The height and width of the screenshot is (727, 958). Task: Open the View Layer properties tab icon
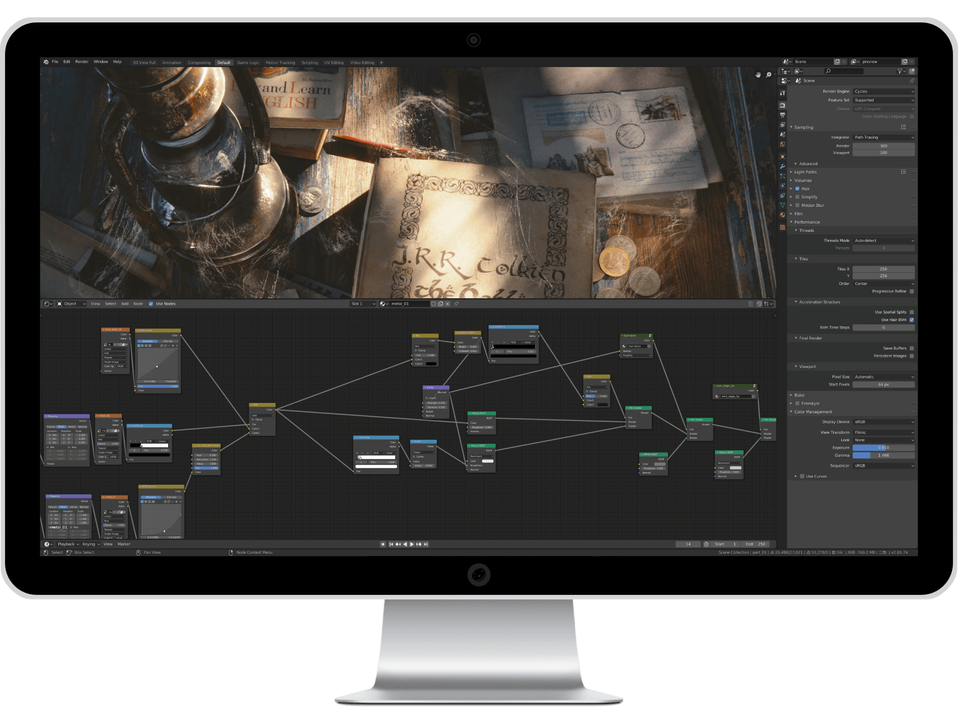coord(782,125)
